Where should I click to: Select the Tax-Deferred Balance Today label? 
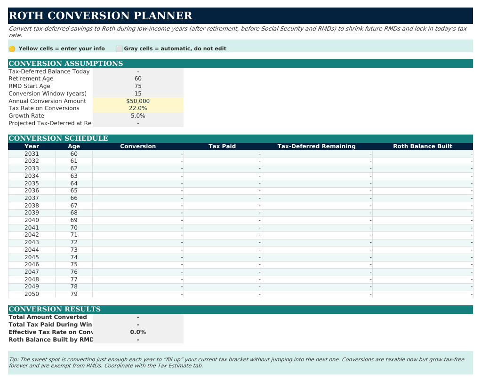[49, 72]
